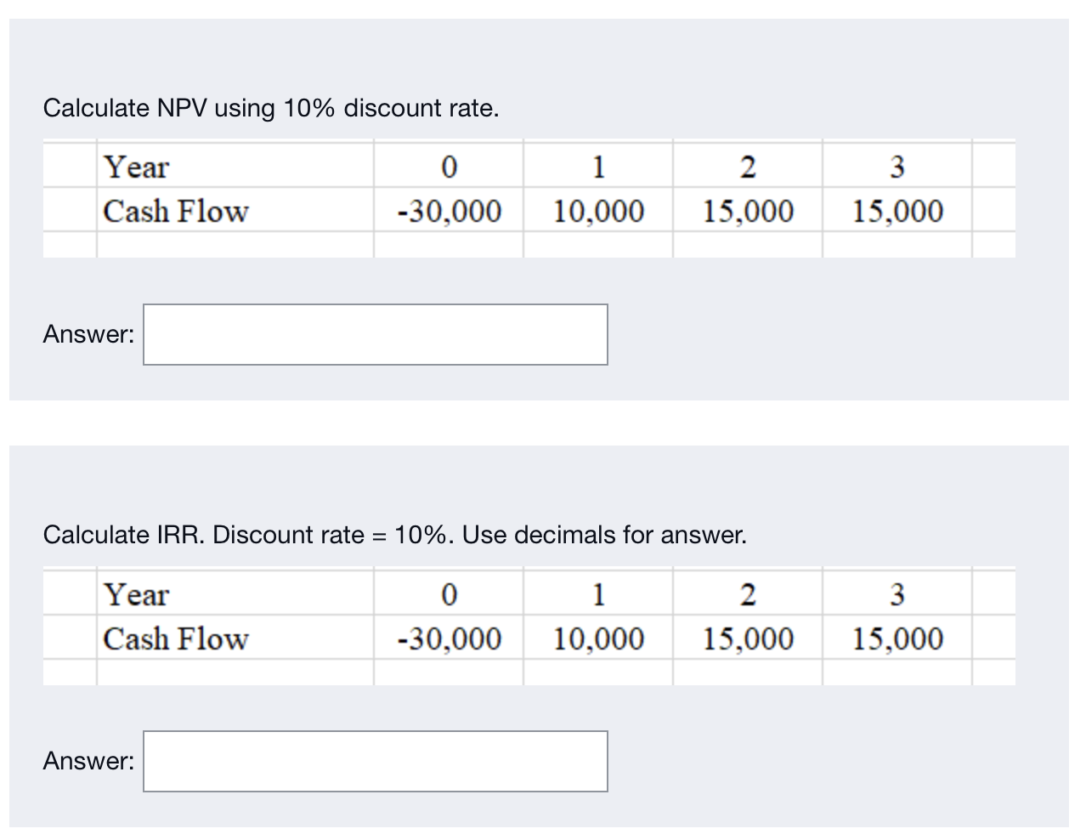This screenshot has height=840, width=1086.
Task: Click year 1 header in the NPV table
Action: tap(598, 167)
